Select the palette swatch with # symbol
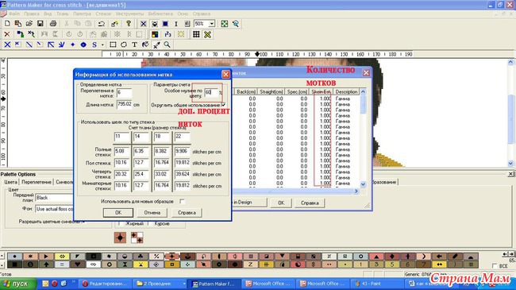The width and height of the screenshot is (516, 290). click(471, 265)
